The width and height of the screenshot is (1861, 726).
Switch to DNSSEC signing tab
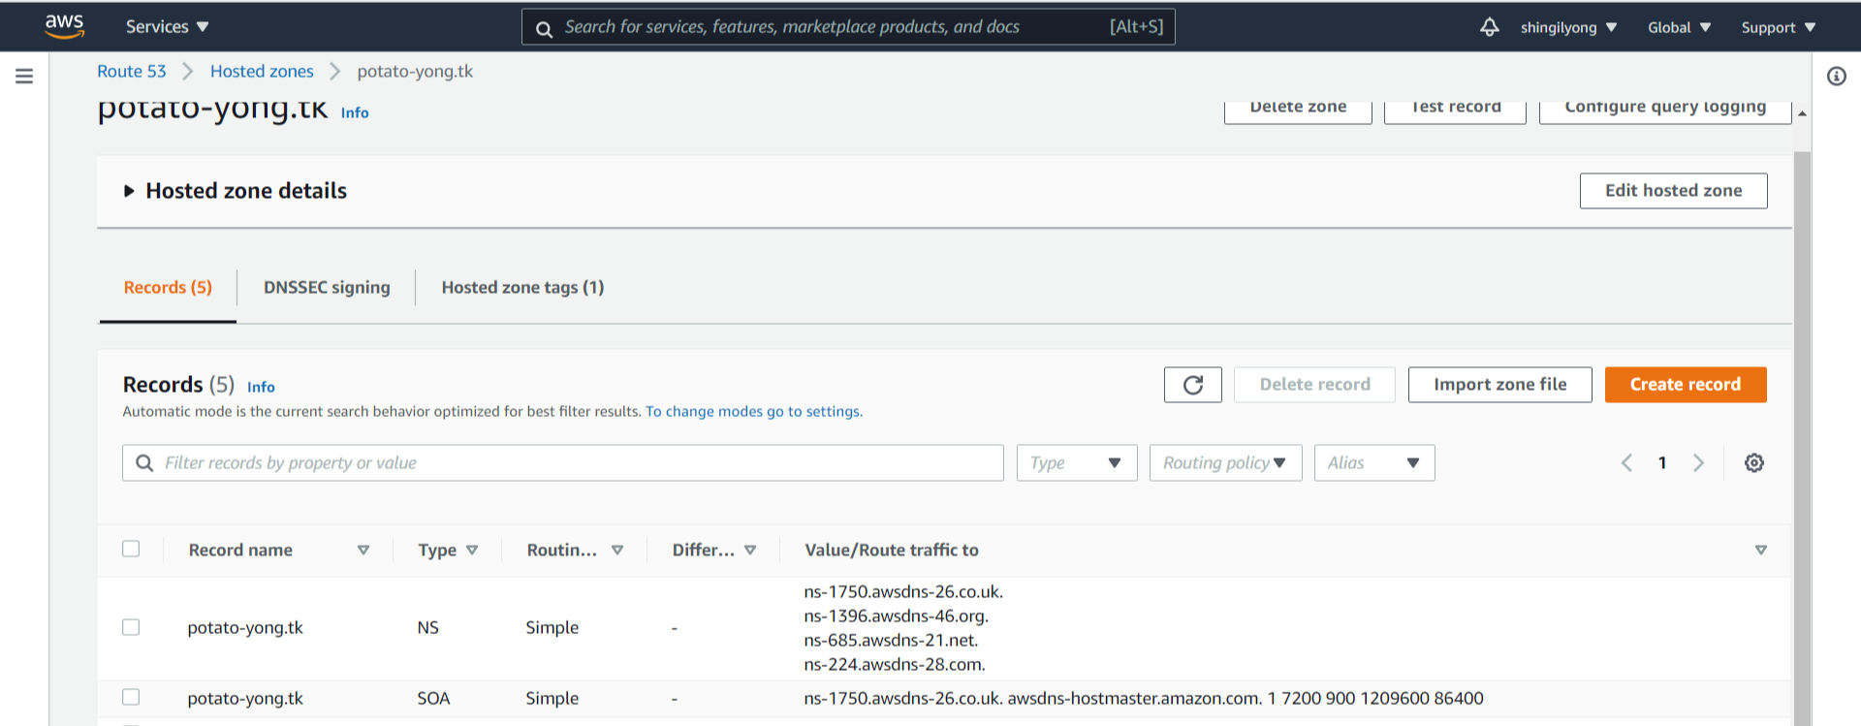pos(327,288)
